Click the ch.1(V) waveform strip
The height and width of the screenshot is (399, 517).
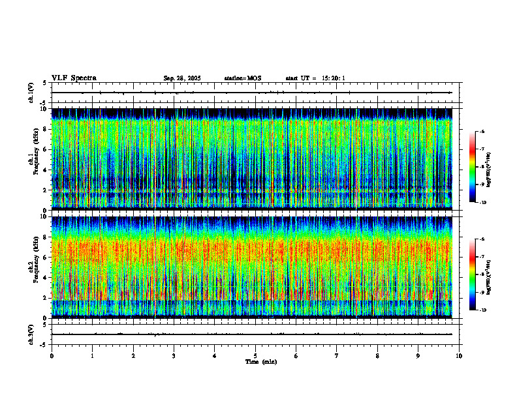point(255,93)
